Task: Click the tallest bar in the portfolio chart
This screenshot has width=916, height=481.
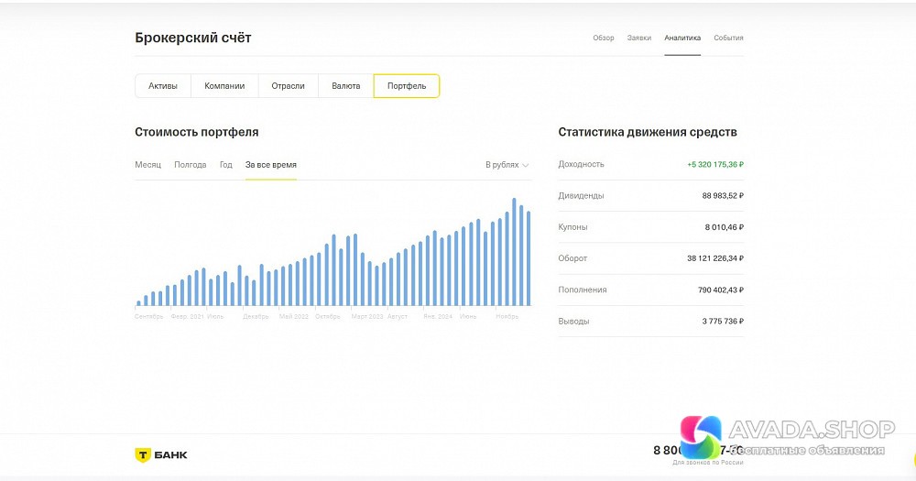Action: [514, 253]
